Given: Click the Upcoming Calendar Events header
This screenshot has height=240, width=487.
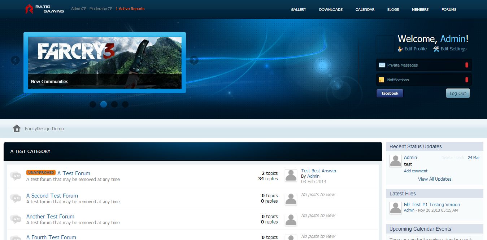Looking at the screenshot, I should tap(435, 229).
